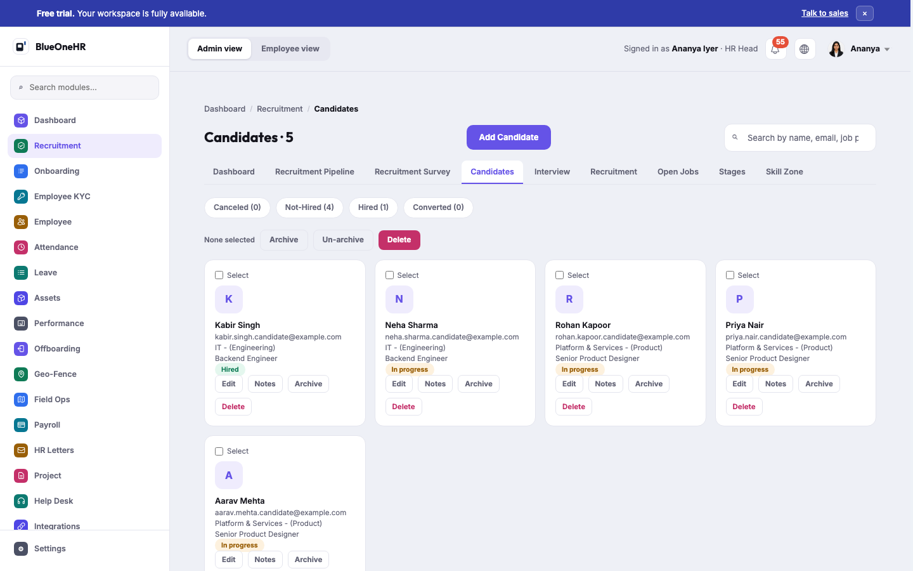Delete Kabir Singh's candidate card

click(x=233, y=407)
